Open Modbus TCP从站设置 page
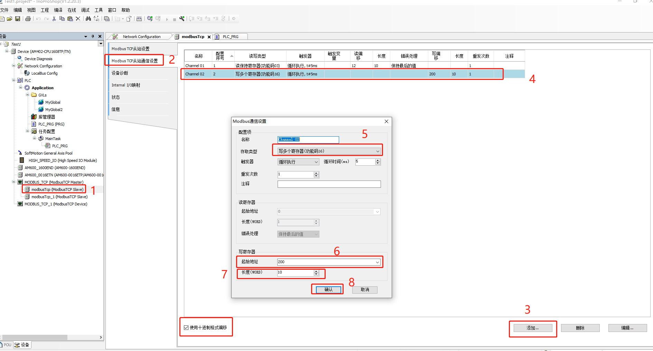This screenshot has width=653, height=351. pyautogui.click(x=131, y=49)
